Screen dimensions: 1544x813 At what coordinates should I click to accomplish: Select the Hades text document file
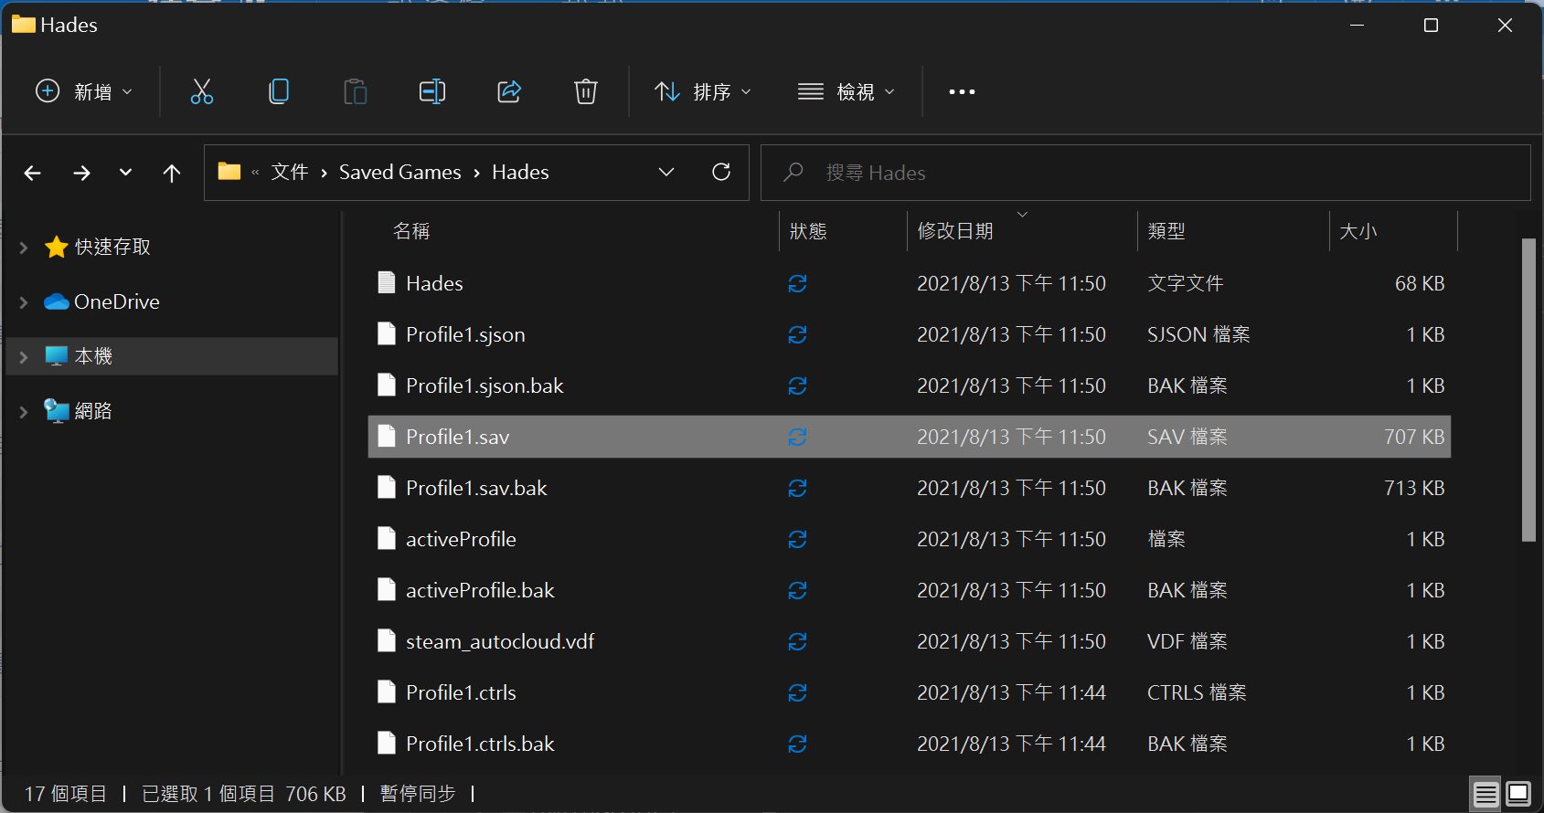pyautogui.click(x=434, y=283)
